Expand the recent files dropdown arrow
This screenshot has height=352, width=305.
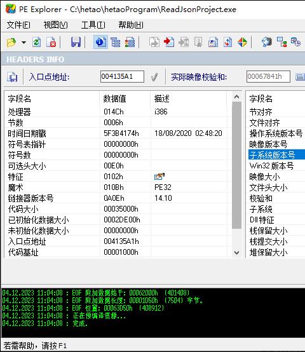(x=24, y=42)
